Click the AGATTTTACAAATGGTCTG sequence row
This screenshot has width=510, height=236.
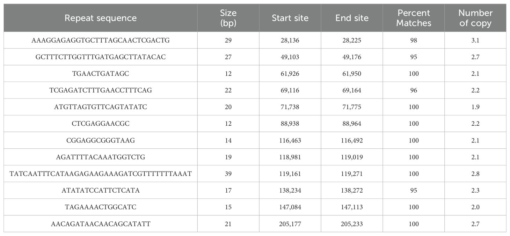pyautogui.click(x=255, y=157)
